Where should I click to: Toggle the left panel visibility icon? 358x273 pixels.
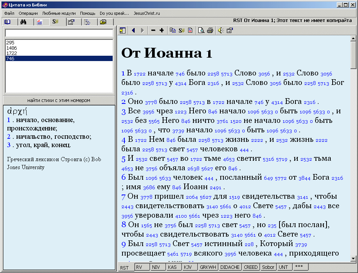click(x=122, y=30)
